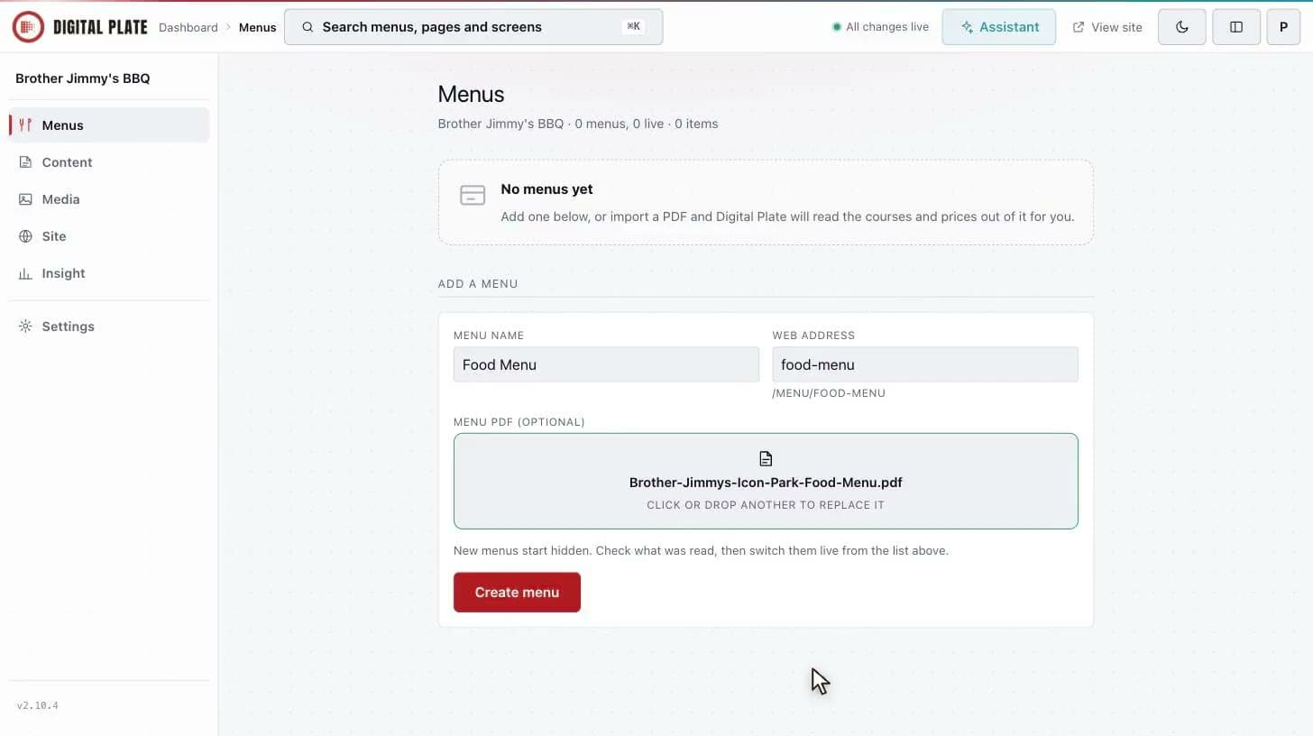Open Insight in the sidebar
Image resolution: width=1313 pixels, height=736 pixels.
109,273
